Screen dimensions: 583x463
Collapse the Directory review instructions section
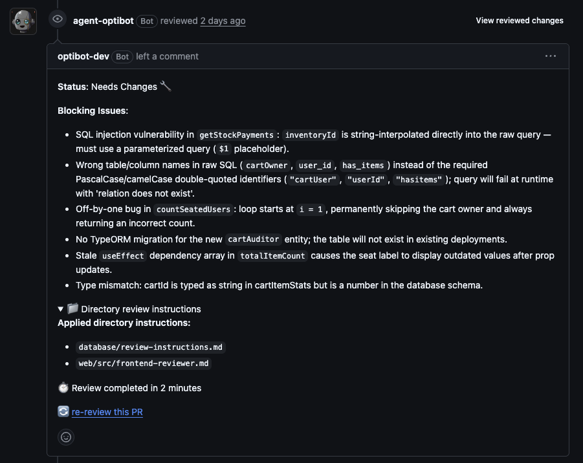point(61,309)
